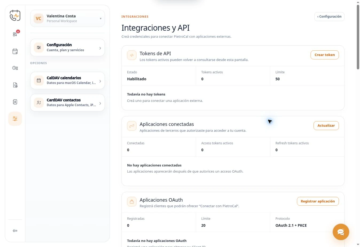Screen dimensions: 360x247
Task: Open the document check icon in sidebar
Action: pyautogui.click(x=15, y=85)
